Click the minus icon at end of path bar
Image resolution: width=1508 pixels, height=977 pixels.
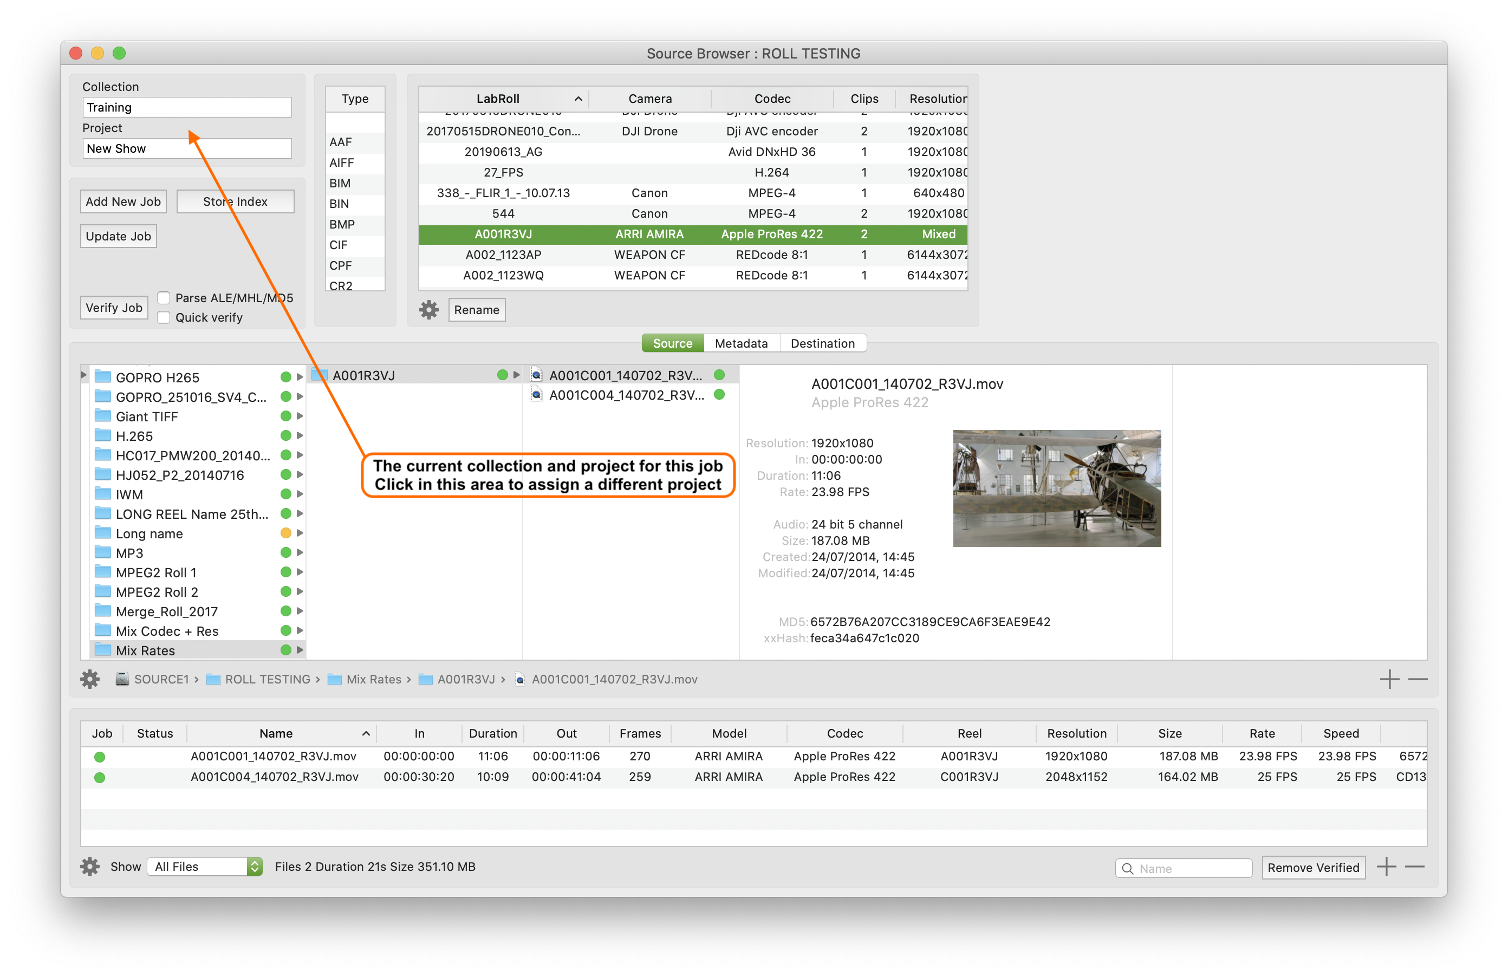1418,679
